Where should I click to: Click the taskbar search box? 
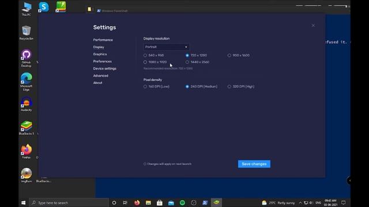[x=69, y=203]
